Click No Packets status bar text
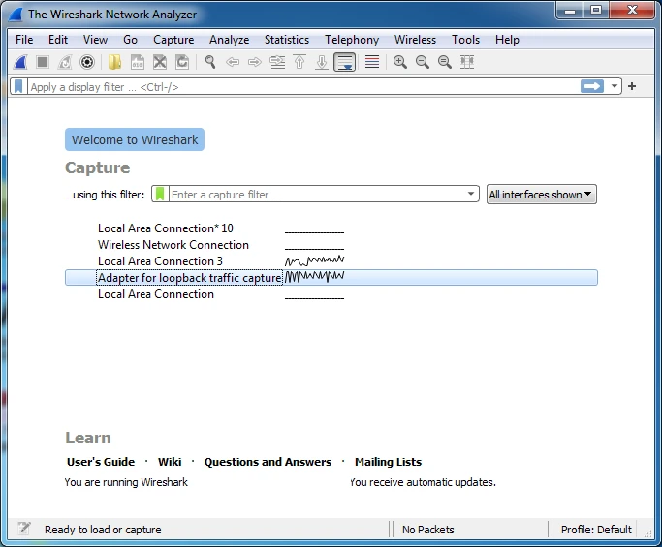The image size is (662, 547). tap(428, 530)
